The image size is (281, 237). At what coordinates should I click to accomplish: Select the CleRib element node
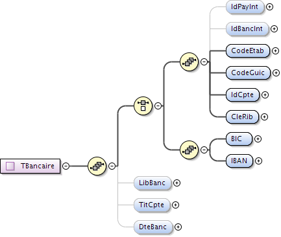(242, 117)
